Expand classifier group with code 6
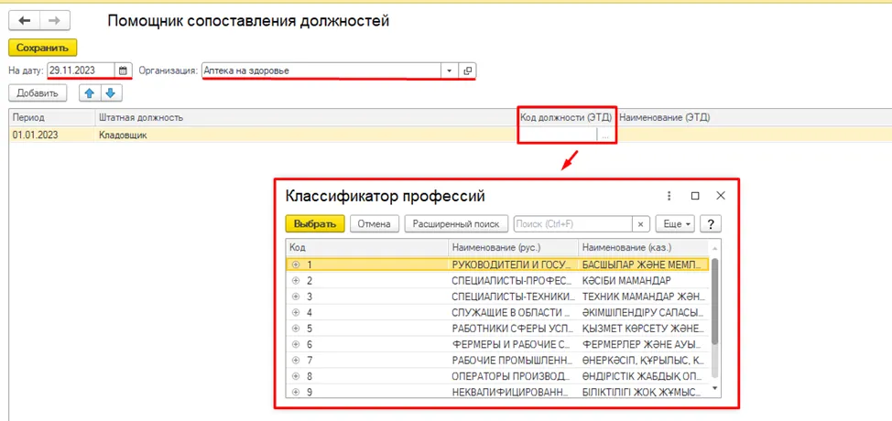This screenshot has height=421, width=892. click(x=295, y=344)
